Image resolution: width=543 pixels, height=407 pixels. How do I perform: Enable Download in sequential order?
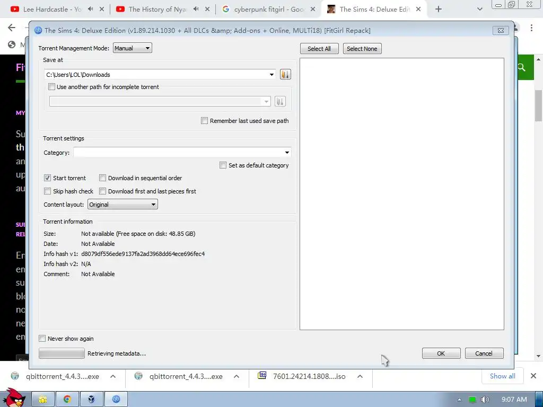102,178
